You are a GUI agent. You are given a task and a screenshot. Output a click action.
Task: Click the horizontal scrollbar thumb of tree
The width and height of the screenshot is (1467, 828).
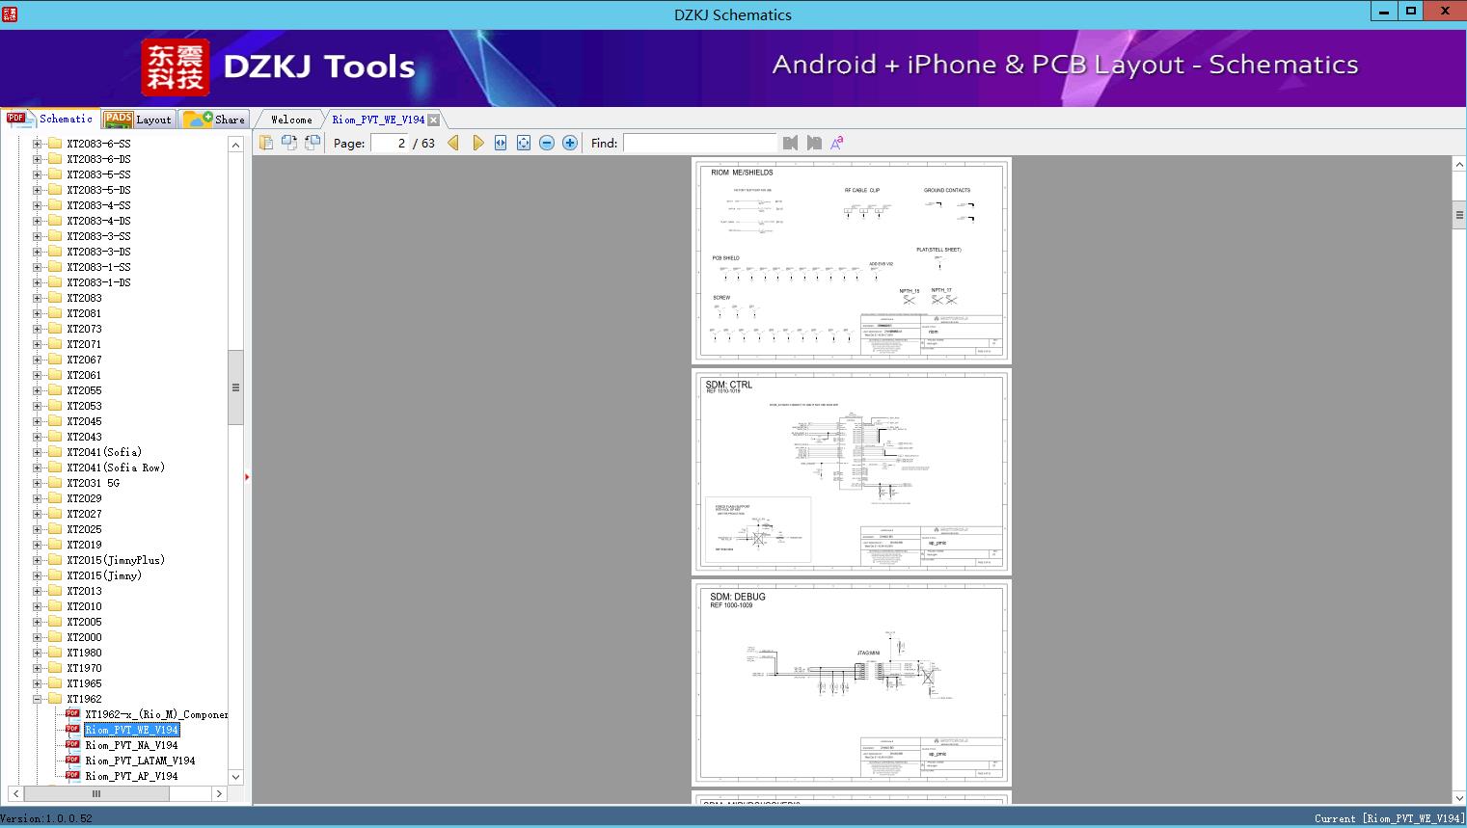tap(96, 793)
